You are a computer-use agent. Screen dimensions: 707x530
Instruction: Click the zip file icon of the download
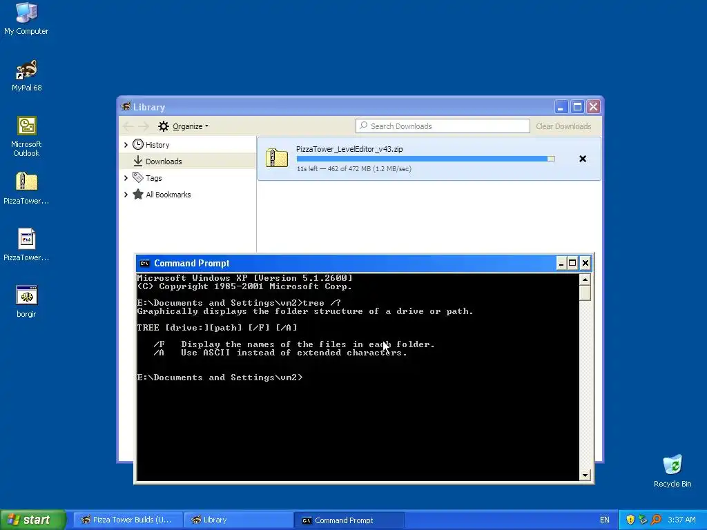coord(277,158)
